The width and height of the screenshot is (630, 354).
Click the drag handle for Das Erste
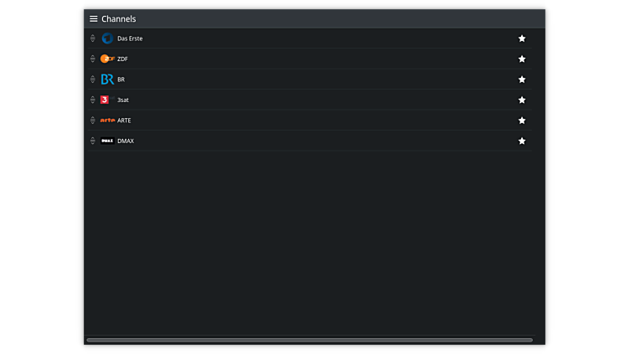pyautogui.click(x=93, y=38)
